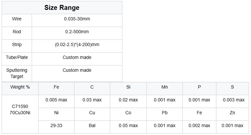The image size is (251, 135).
Task: Select the 29-33 nickel content value
Action: [56, 126]
